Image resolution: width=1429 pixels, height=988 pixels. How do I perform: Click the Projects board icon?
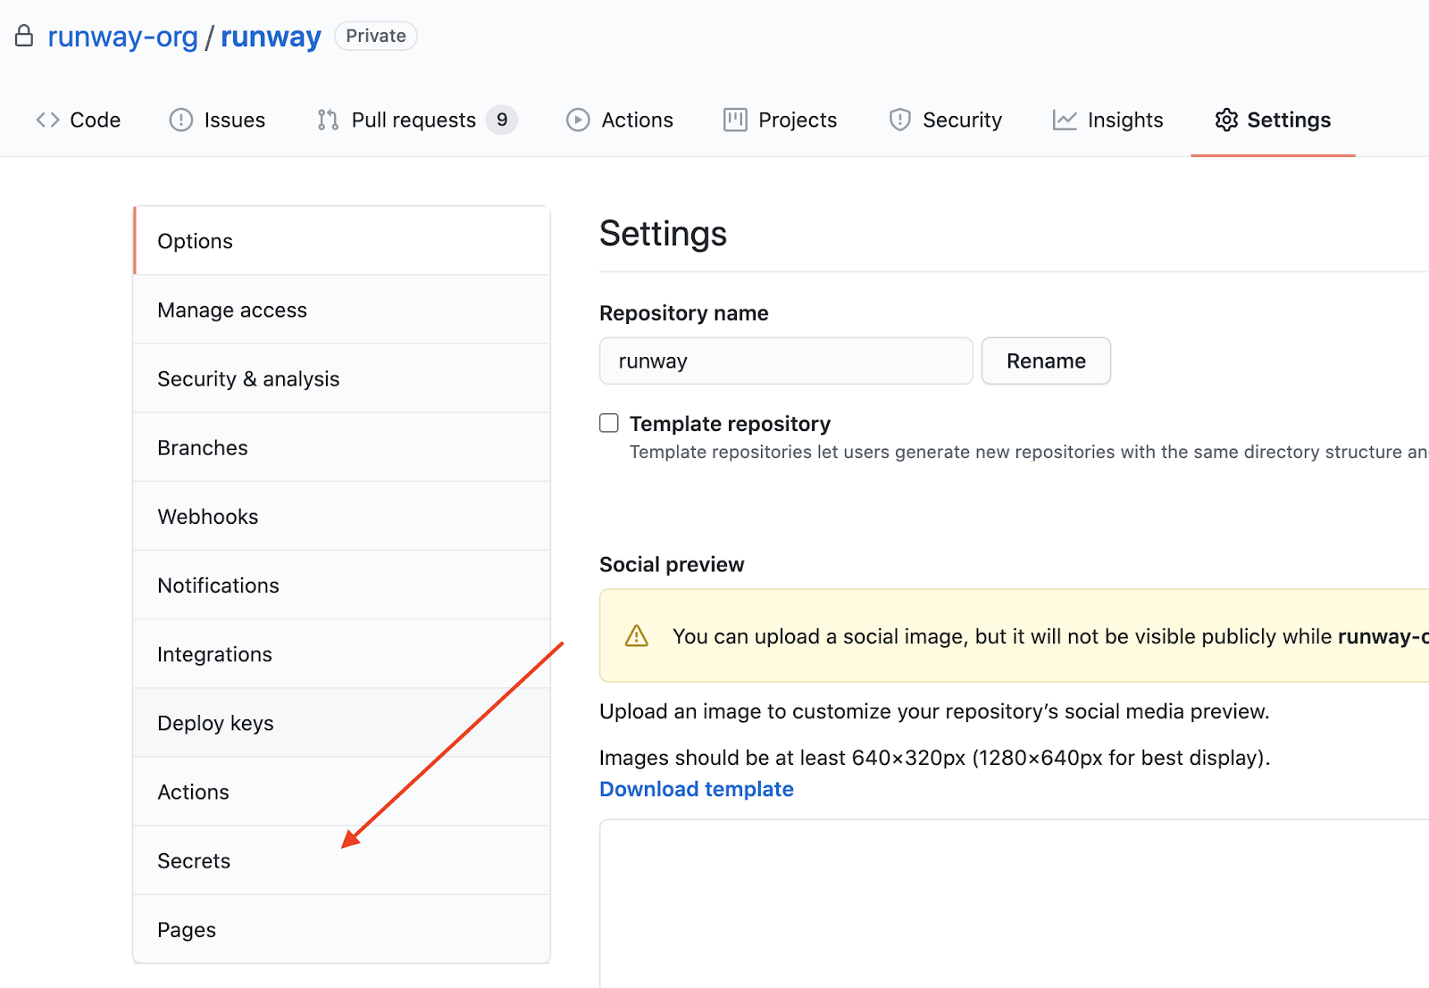[x=735, y=119]
